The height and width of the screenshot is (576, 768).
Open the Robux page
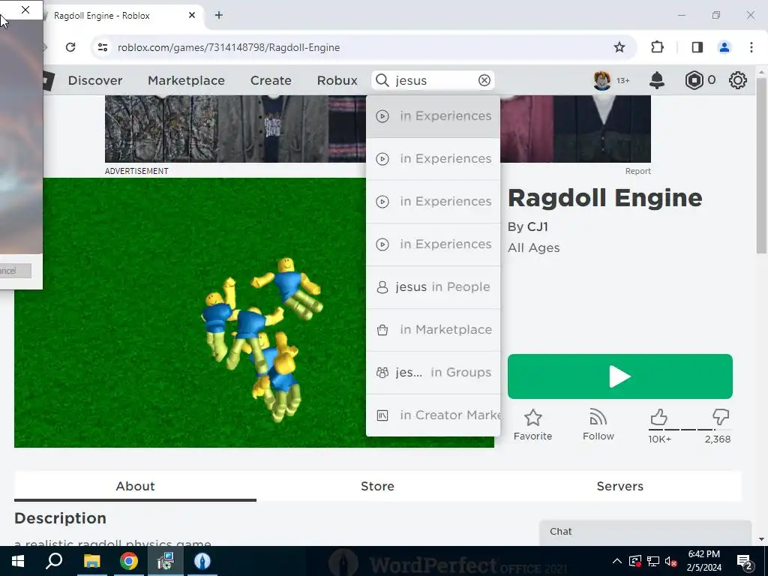click(337, 80)
